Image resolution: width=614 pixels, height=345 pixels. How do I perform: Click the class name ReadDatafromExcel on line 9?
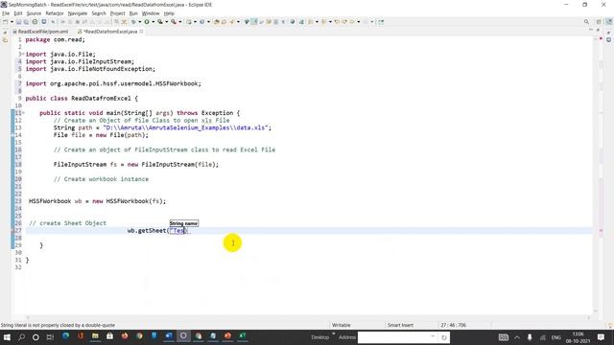[x=101, y=98]
